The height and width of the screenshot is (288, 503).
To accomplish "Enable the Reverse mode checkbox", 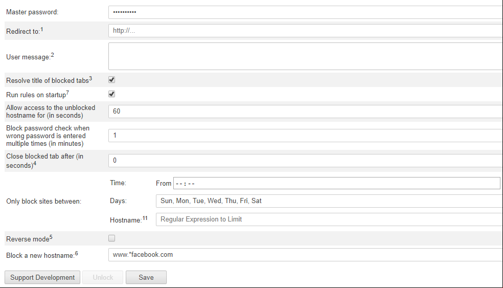I will 111,238.
